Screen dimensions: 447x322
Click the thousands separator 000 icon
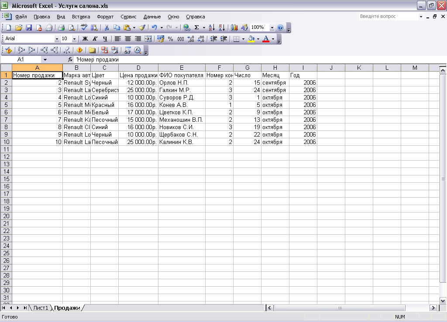tap(180, 39)
